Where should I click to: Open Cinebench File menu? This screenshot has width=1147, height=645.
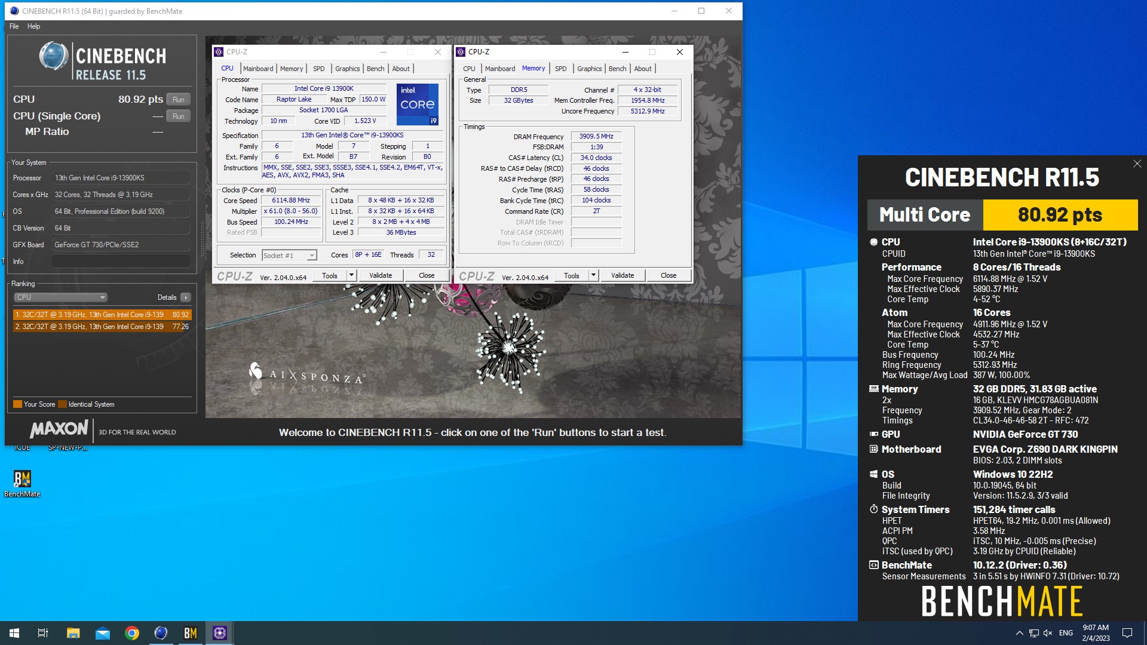[x=14, y=26]
